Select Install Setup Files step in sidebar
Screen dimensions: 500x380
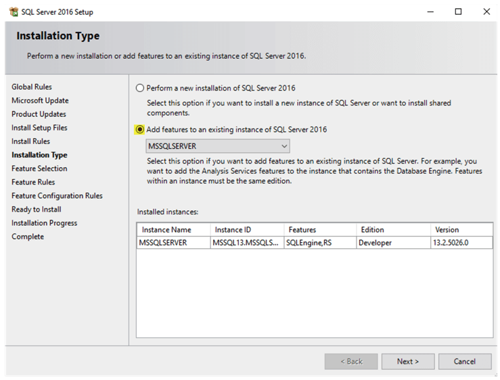point(39,128)
